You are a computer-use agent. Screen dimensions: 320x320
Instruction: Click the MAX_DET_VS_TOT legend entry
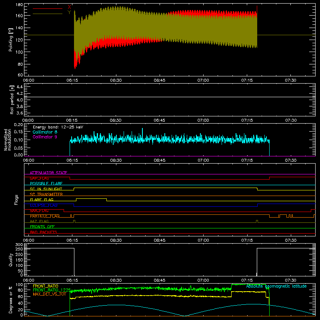[50, 294]
